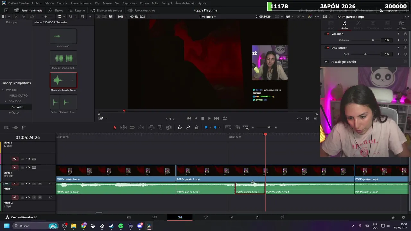Screen dimensions: 411x231
Task: Switch to the Inspector Archivo tab
Action: point(401,25)
